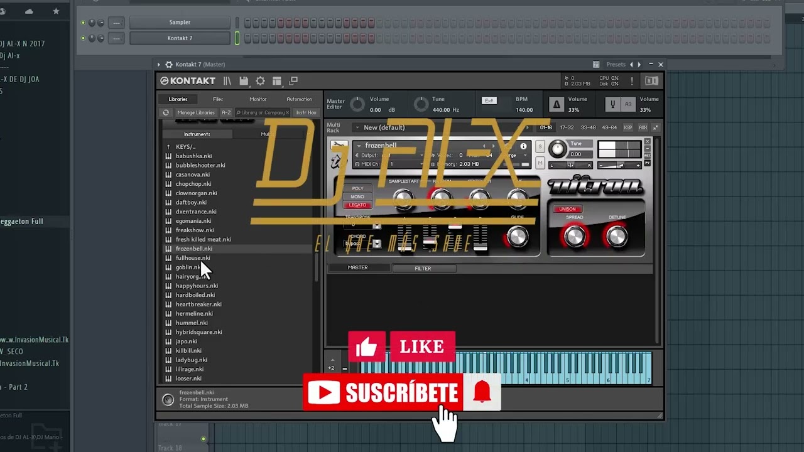Open the frozenbell instrument info icon
Screen dimensions: 804x452
(523, 146)
